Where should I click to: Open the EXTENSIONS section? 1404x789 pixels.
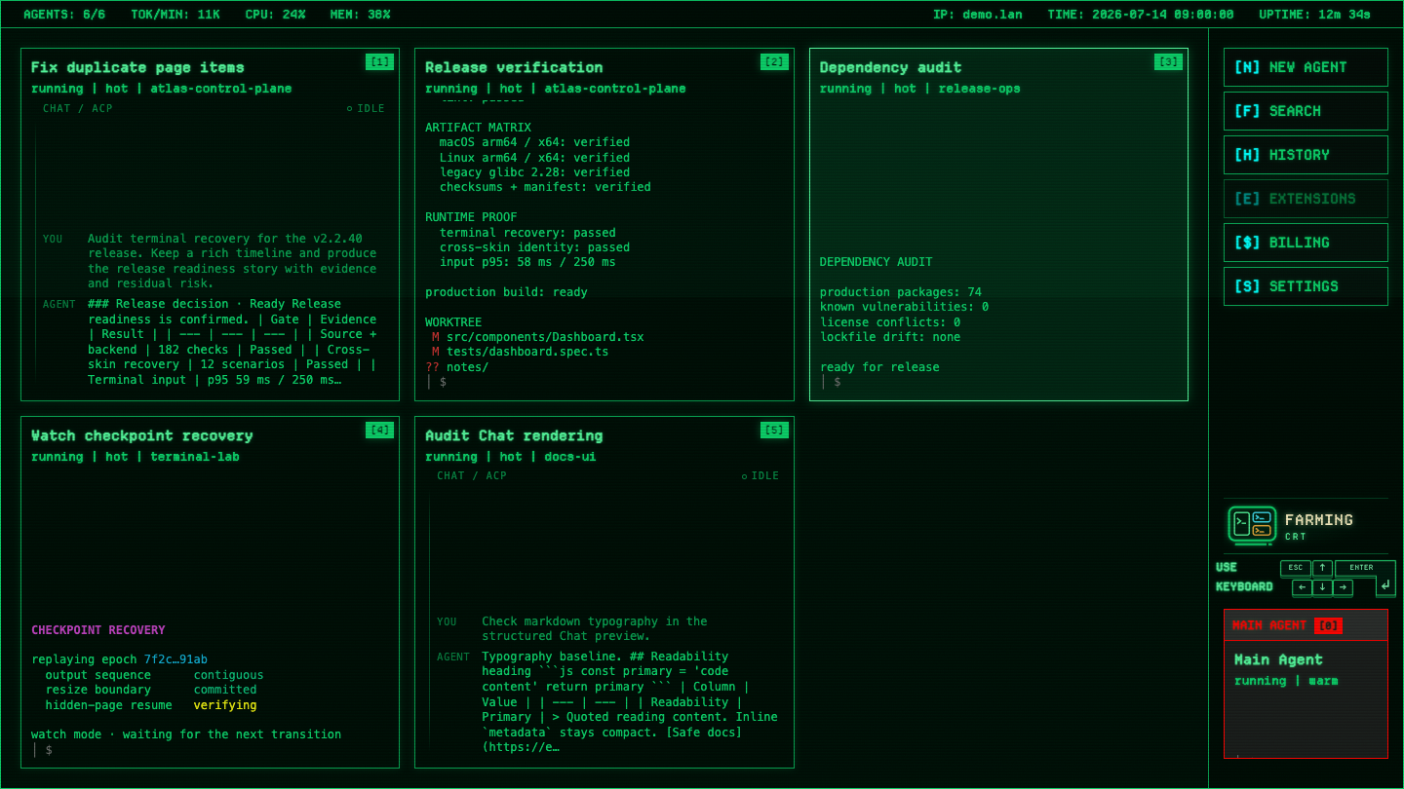(x=1306, y=199)
